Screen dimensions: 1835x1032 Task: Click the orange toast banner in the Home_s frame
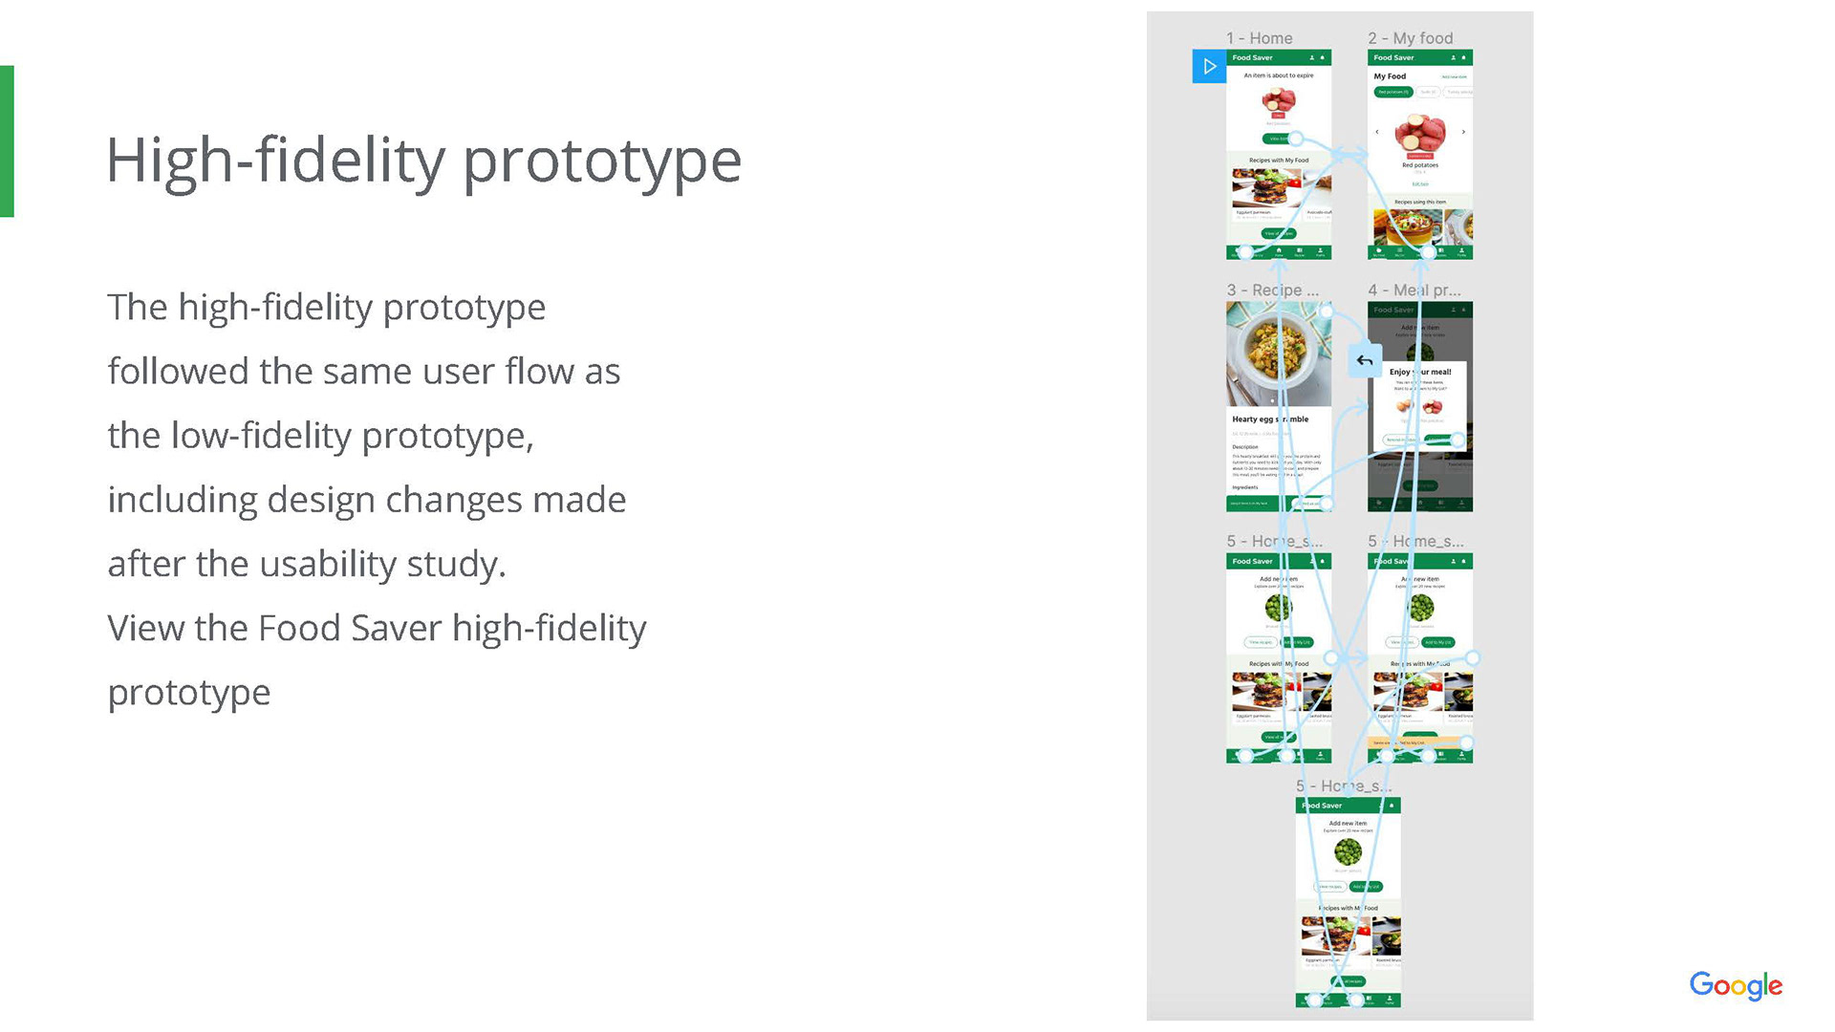click(1420, 742)
